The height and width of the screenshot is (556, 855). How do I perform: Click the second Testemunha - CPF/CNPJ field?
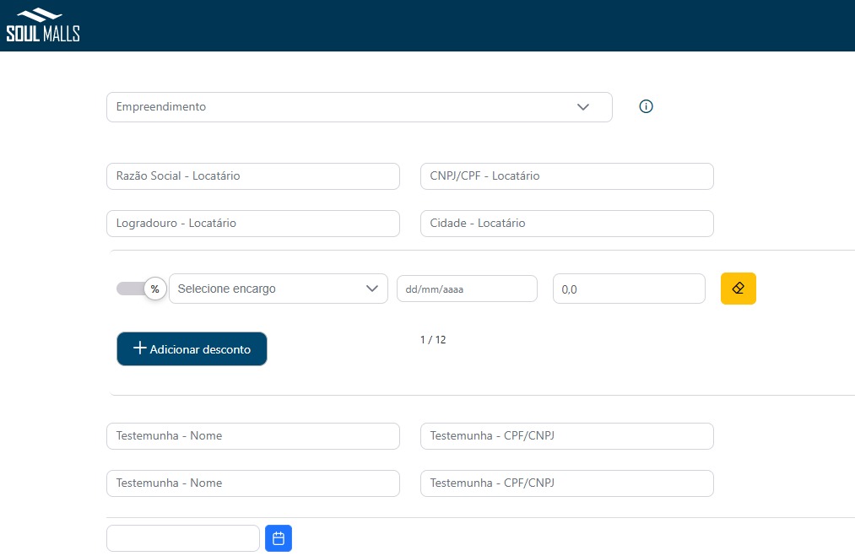tap(567, 483)
